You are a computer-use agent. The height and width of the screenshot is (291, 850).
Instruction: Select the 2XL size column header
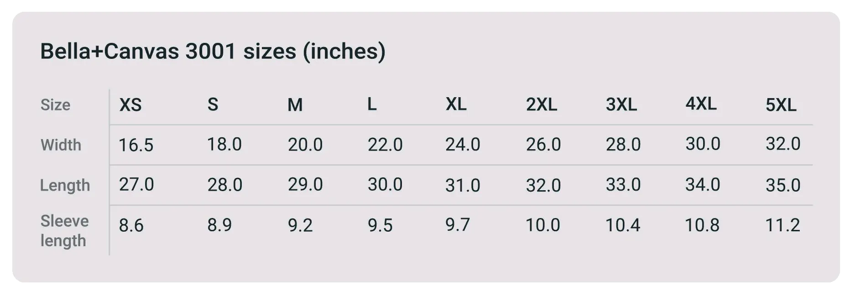[541, 105]
